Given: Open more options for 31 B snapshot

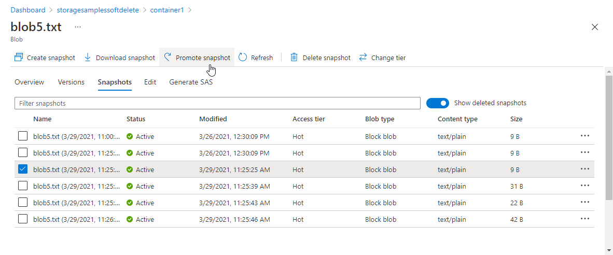Looking at the screenshot, I should [585, 186].
